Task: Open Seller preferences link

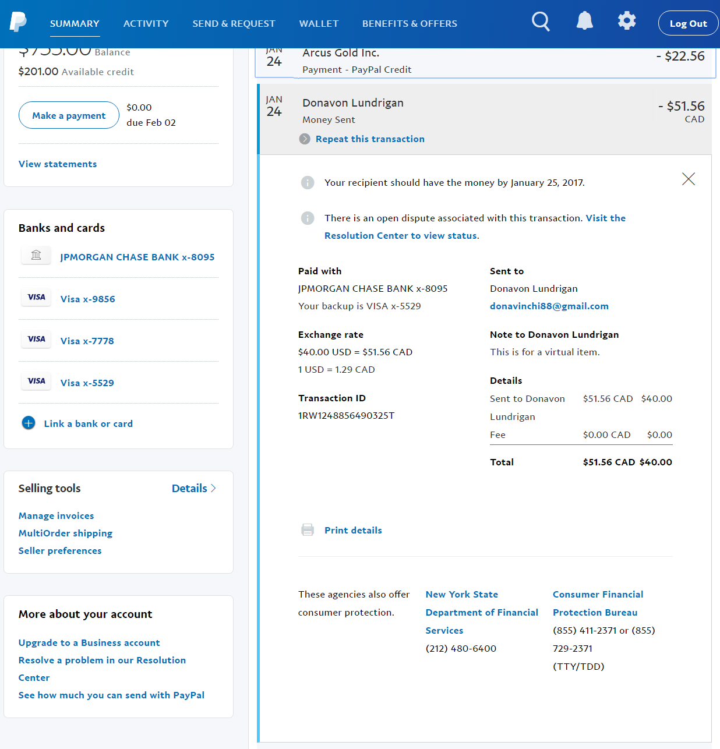Action: tap(60, 550)
